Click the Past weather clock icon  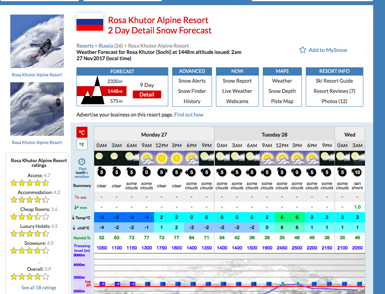tap(82, 162)
